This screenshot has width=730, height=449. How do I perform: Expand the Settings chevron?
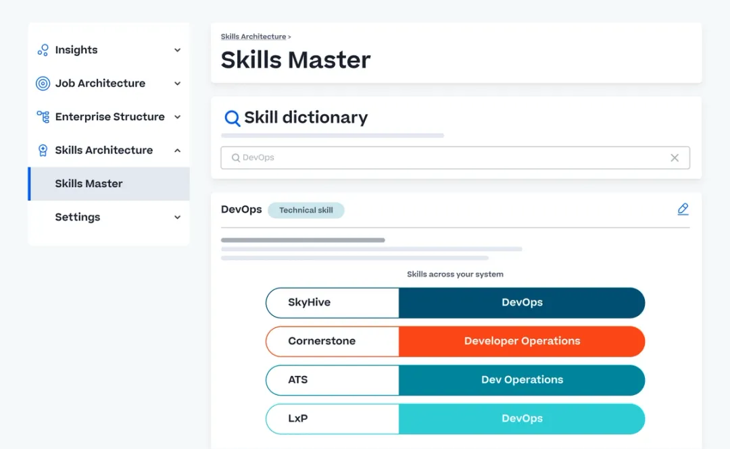coord(177,217)
